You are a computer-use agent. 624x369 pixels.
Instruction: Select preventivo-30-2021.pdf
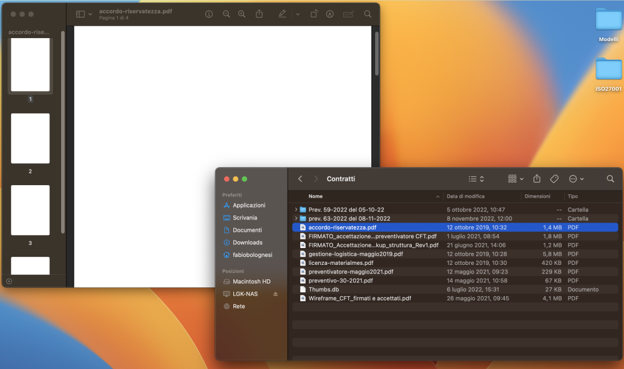pos(455,280)
